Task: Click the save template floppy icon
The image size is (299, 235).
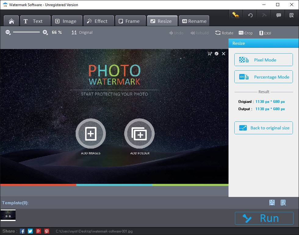Action: (x=272, y=203)
